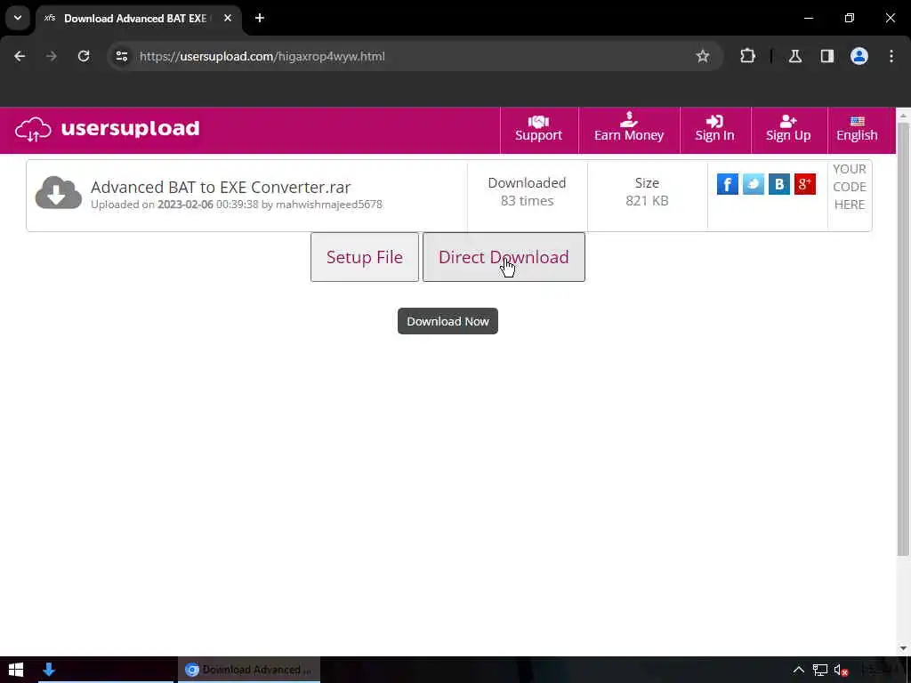This screenshot has width=911, height=683.
Task: Click the browser Forward arrow
Action: point(52,56)
